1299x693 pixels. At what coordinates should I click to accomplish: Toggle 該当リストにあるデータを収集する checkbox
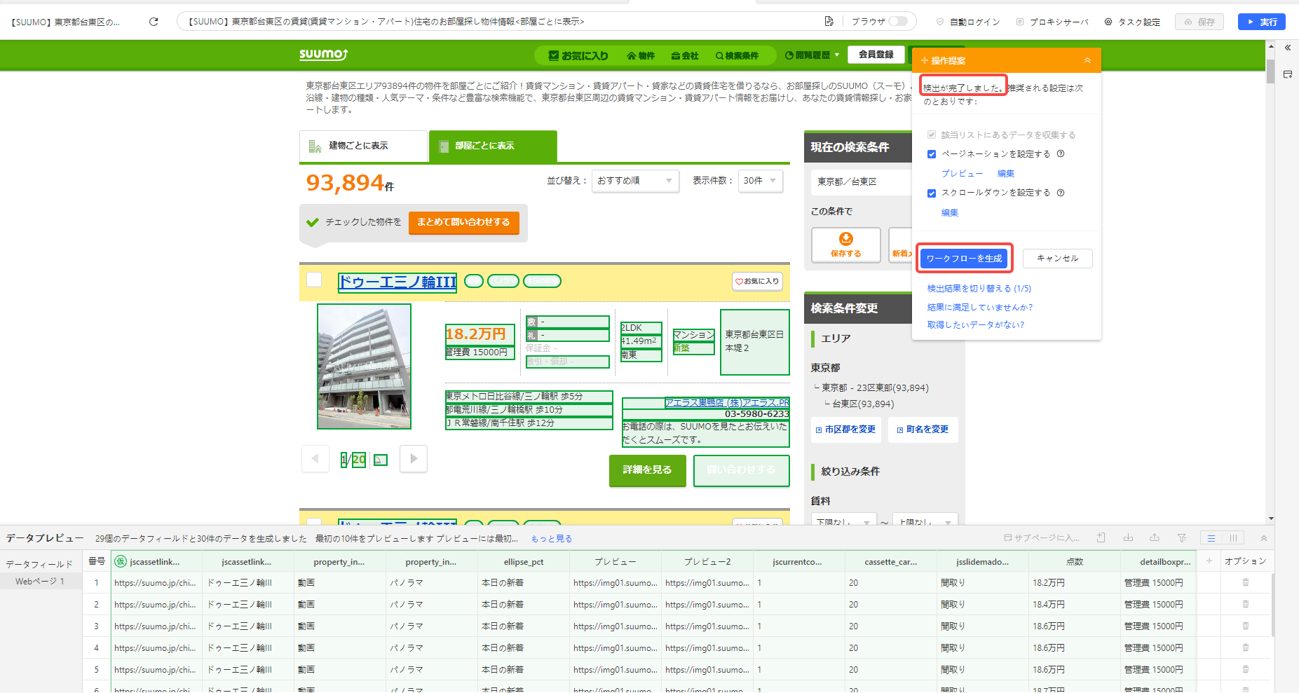tap(932, 135)
